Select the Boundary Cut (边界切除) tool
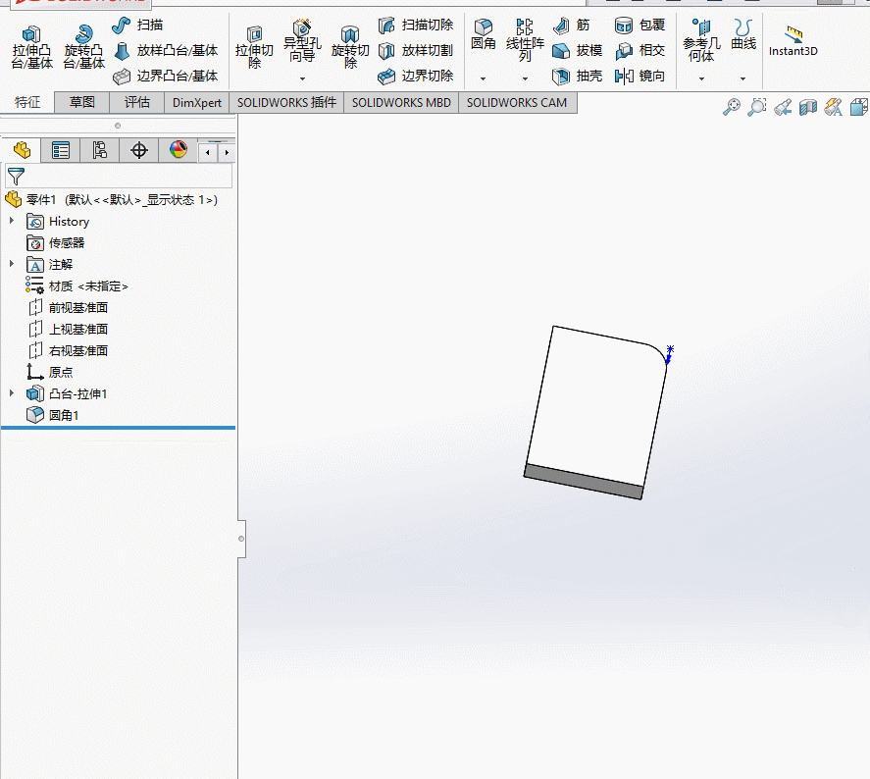 click(x=416, y=76)
